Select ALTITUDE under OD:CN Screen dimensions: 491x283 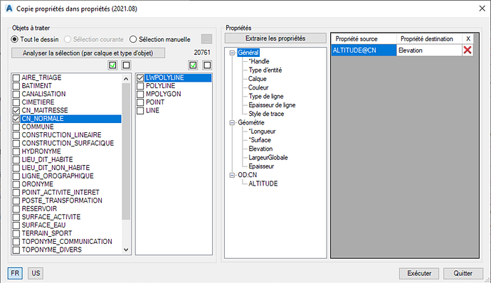pos(263,183)
